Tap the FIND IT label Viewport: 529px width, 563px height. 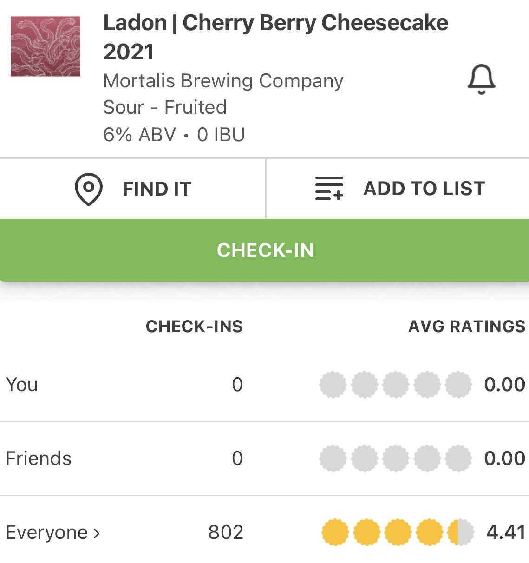157,189
